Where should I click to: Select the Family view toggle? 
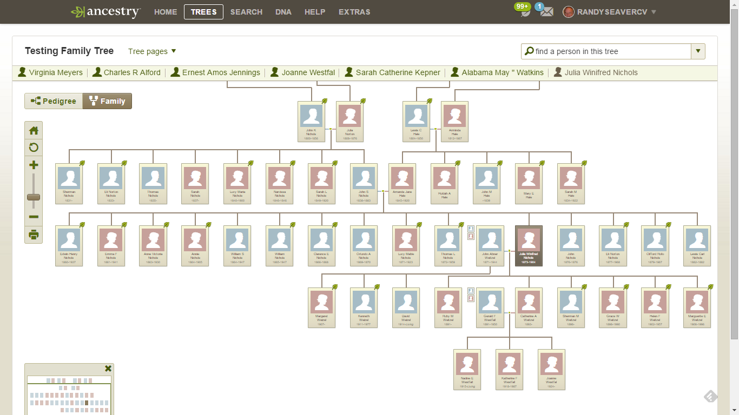click(107, 101)
